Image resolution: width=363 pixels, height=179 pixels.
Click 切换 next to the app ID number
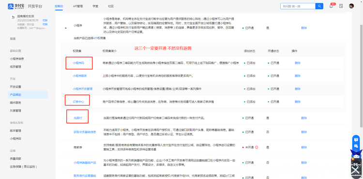(x=45, y=20)
